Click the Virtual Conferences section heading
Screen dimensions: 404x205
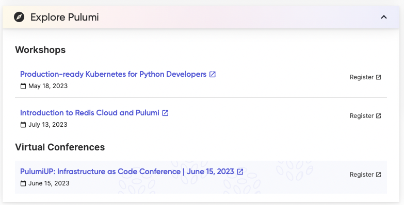tap(60, 147)
